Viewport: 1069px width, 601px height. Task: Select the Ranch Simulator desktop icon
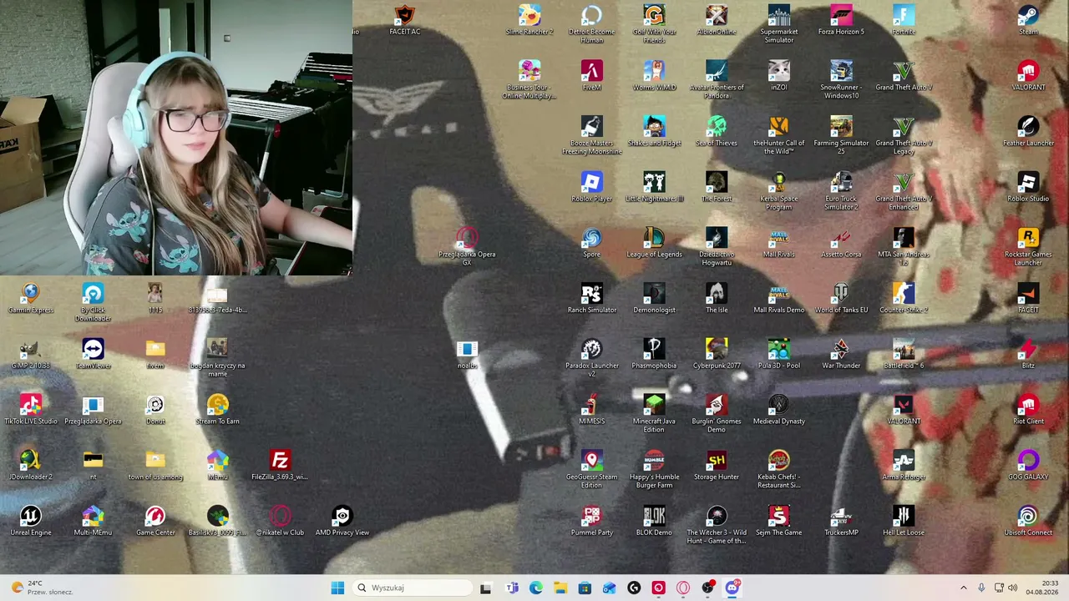pyautogui.click(x=591, y=299)
